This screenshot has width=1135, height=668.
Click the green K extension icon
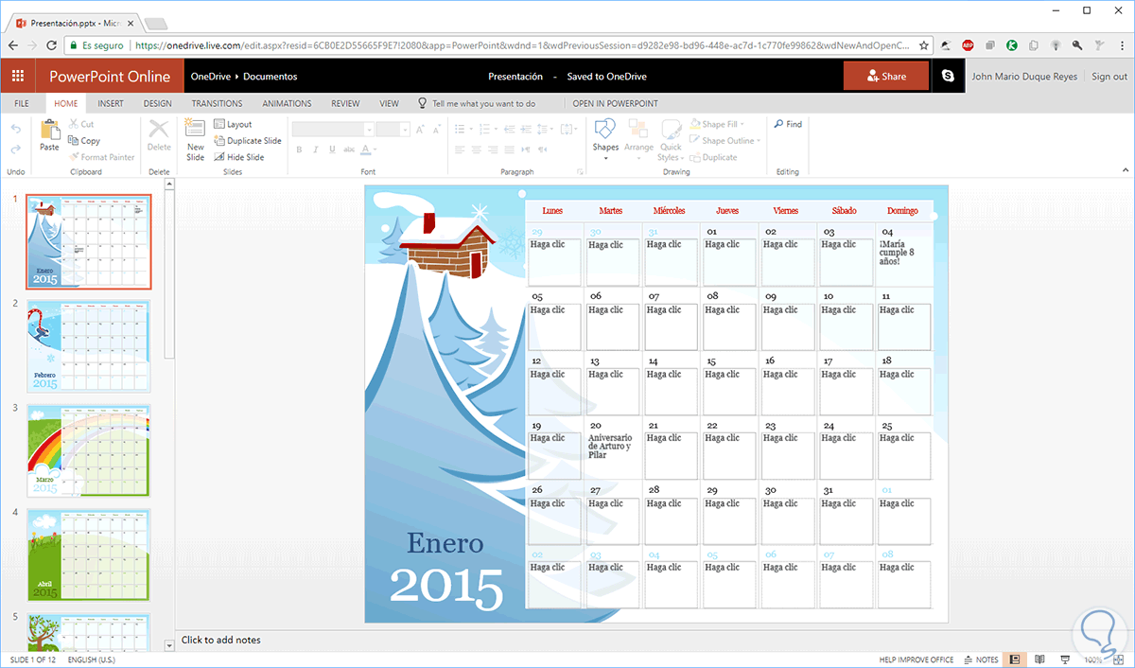[1012, 44]
